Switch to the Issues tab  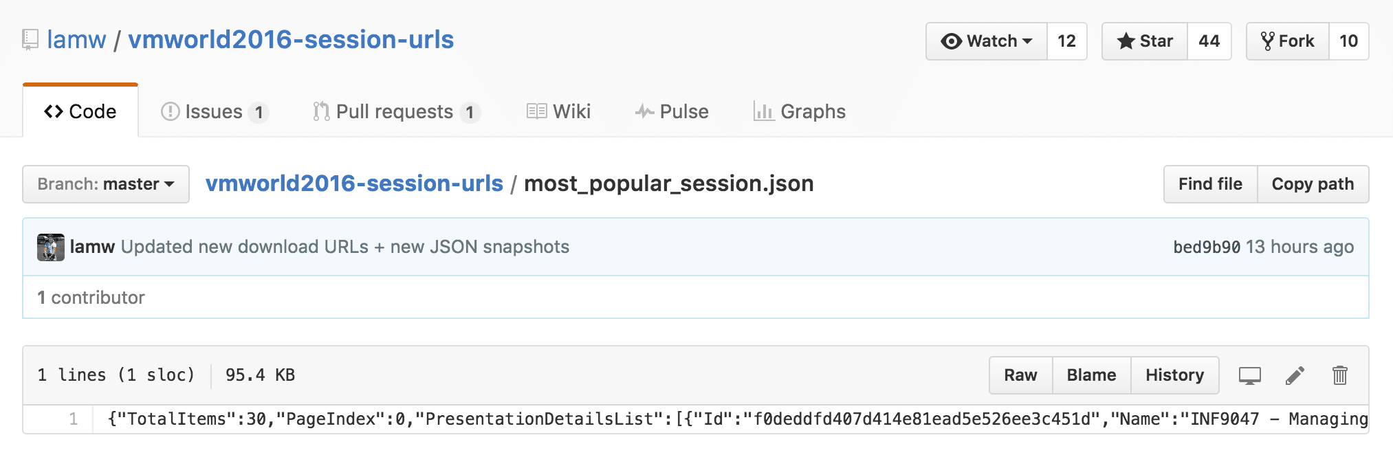214,111
